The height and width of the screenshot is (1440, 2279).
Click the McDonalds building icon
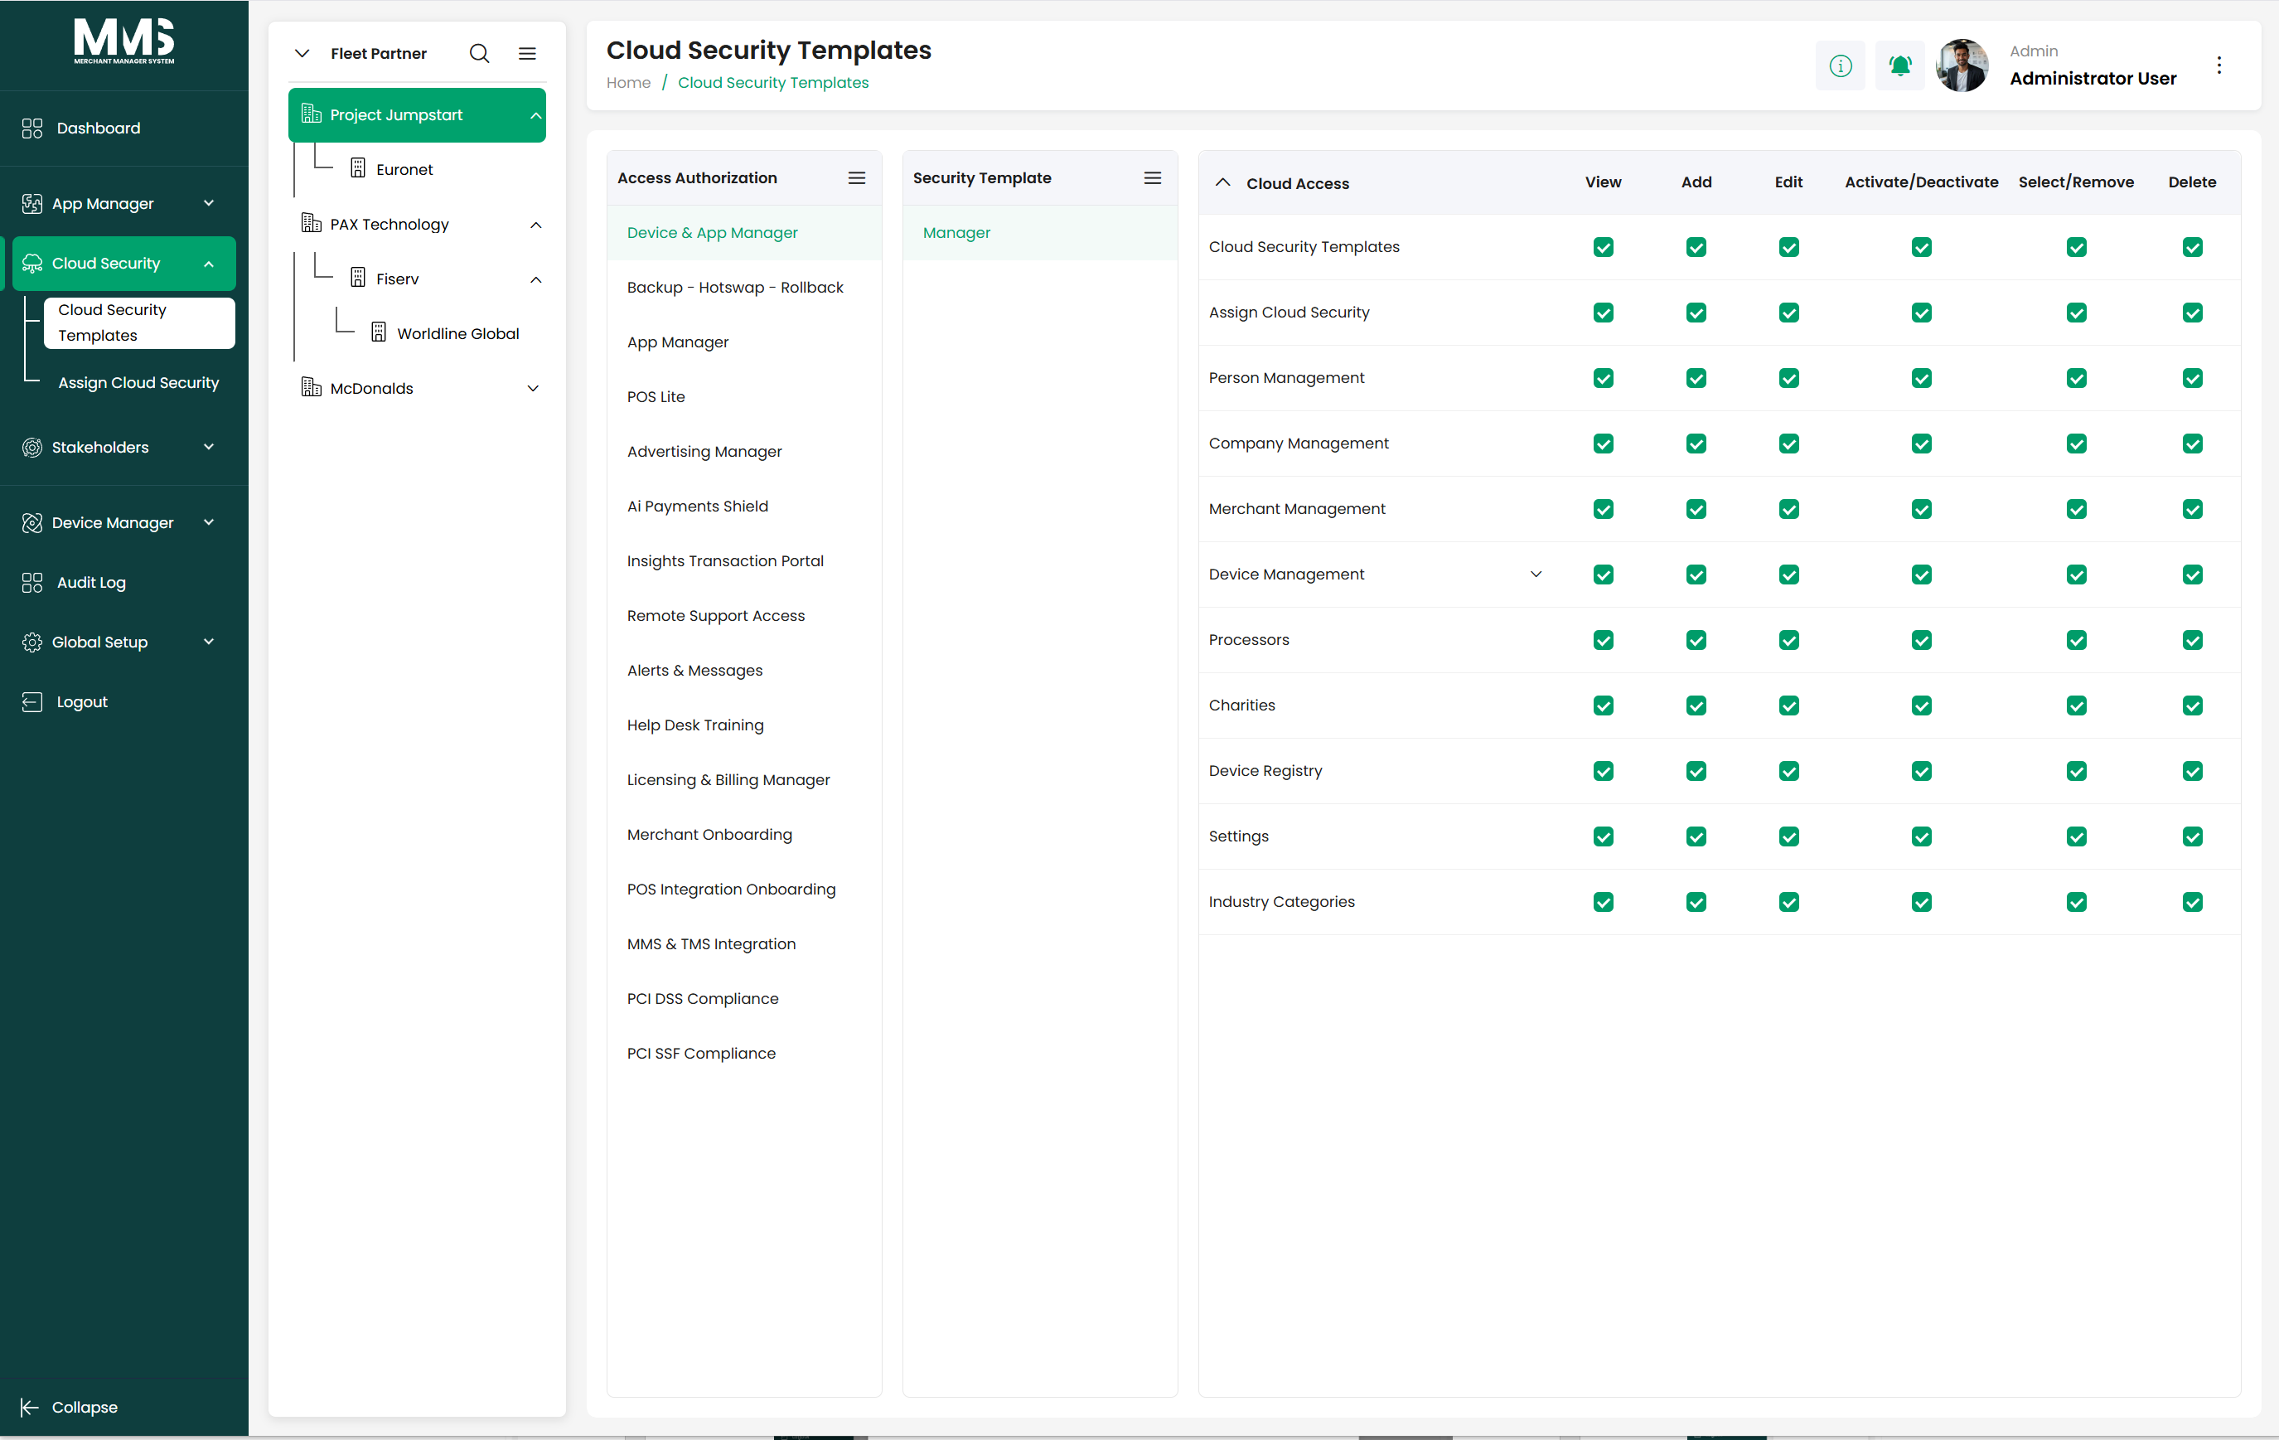312,387
